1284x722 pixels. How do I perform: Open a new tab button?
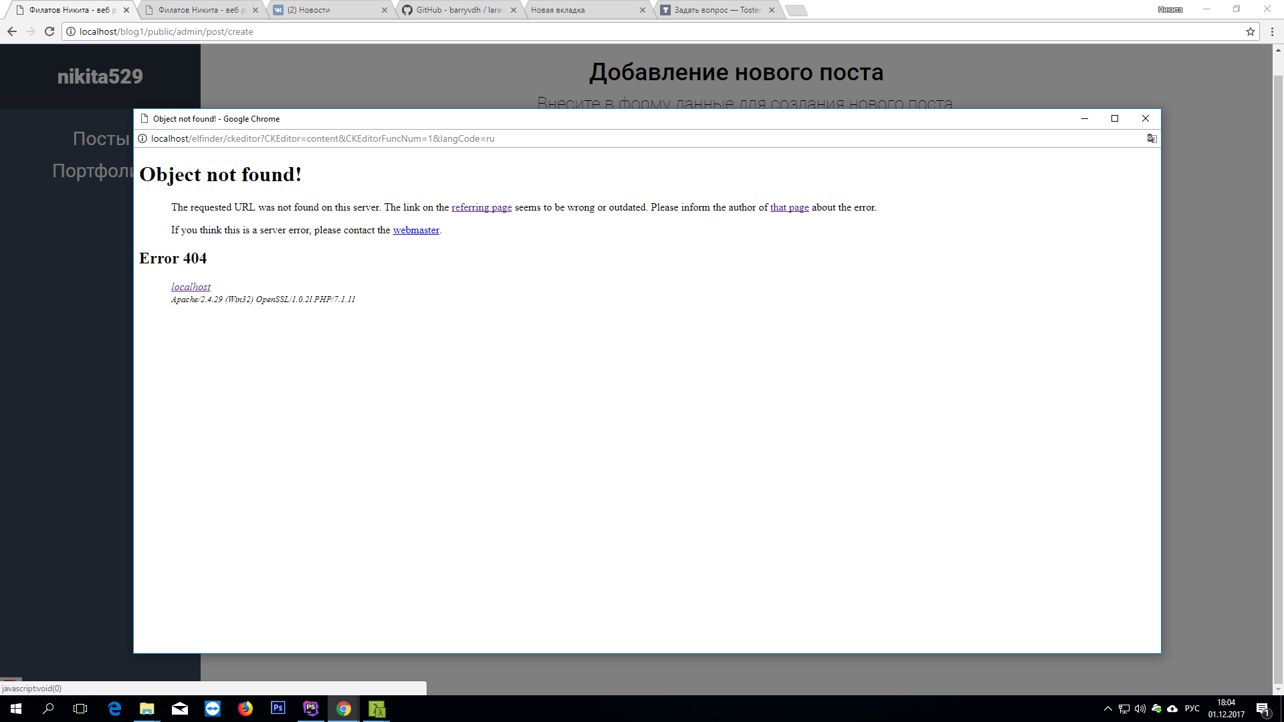coord(796,10)
